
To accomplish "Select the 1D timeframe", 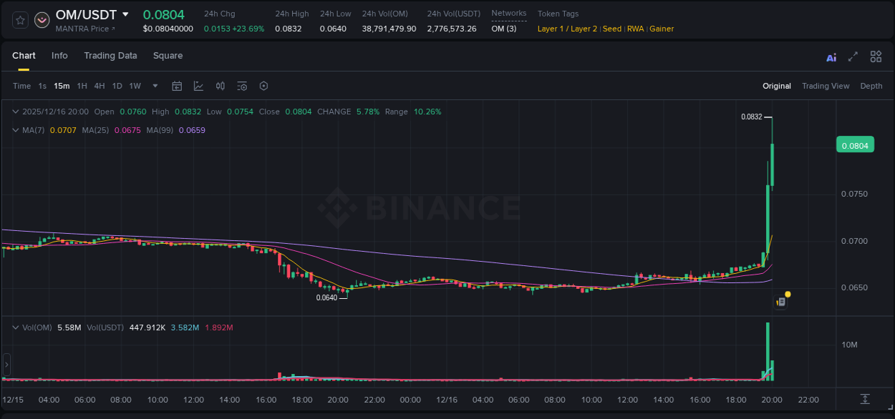I will (x=117, y=86).
